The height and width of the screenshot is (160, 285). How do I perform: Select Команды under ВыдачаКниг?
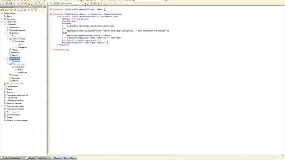(x=16, y=52)
